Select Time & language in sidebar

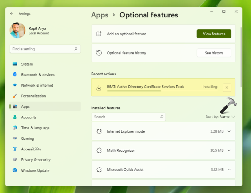pos(35,128)
